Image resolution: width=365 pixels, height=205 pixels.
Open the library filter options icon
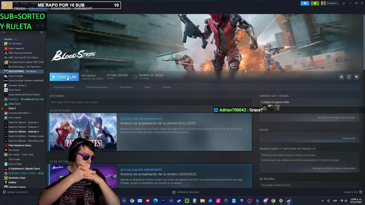[42, 32]
